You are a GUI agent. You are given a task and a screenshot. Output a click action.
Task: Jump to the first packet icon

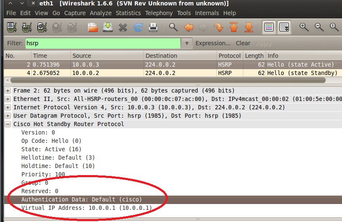point(234,27)
